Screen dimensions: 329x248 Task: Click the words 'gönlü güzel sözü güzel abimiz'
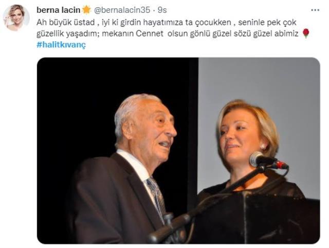[244, 33]
